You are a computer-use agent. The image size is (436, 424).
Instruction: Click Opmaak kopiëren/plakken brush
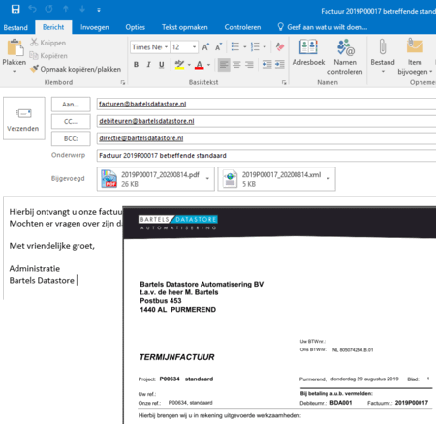(76, 69)
